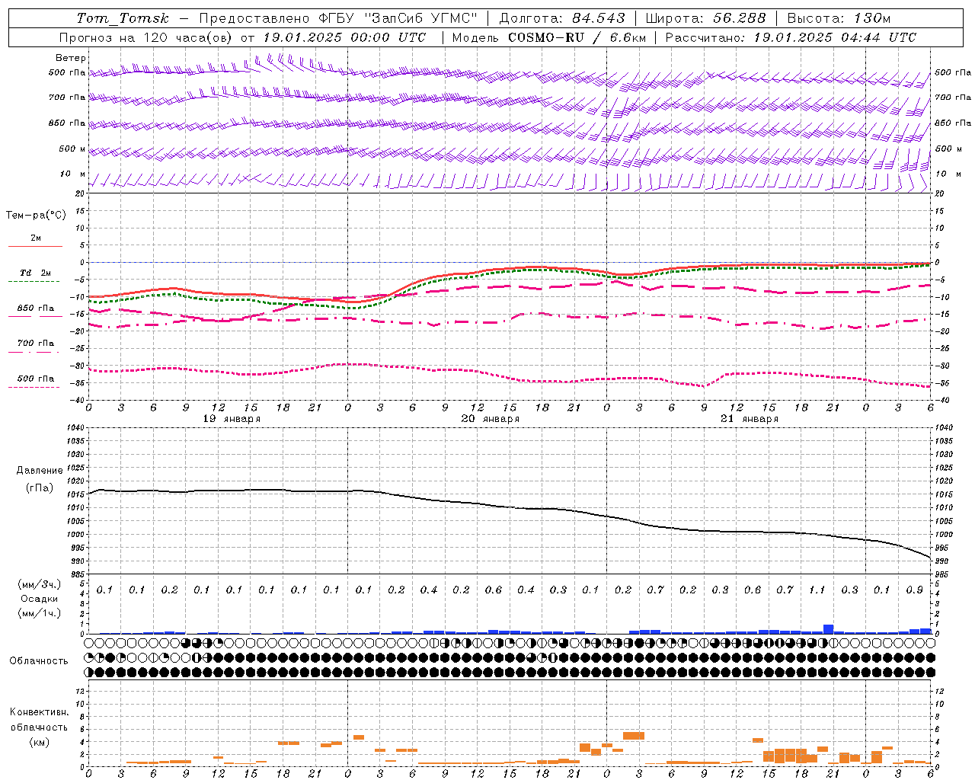The height and width of the screenshot is (780, 975).
Task: Click the date label "19 января"
Action: [232, 419]
